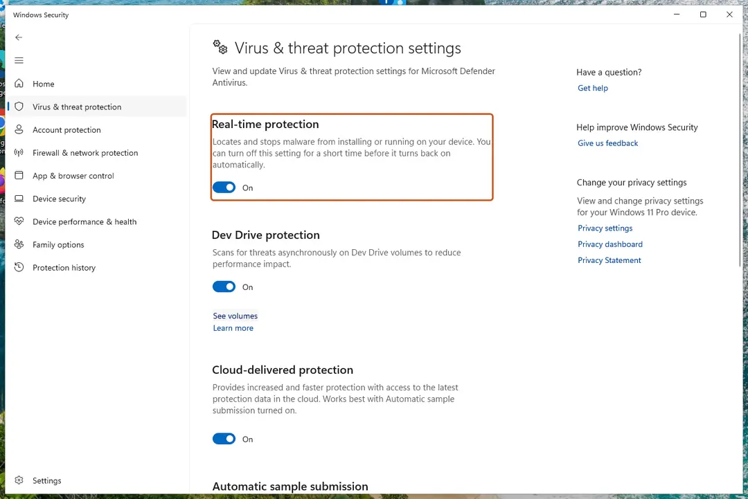This screenshot has height=499, width=748.
Task: Turn off Real-time protection toggle
Action: [x=224, y=188]
